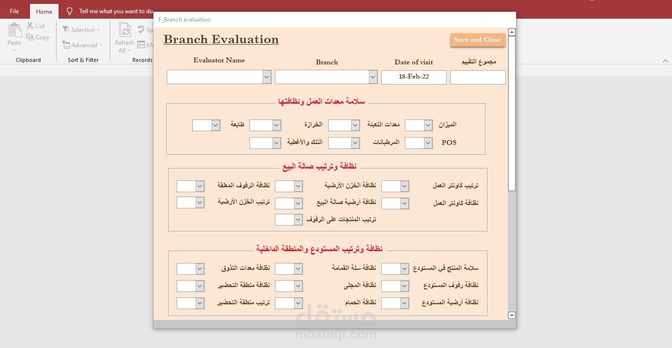The image size is (672, 348).
Task: Open the سلامة المنتج في المستودع dropdown
Action: [404, 269]
